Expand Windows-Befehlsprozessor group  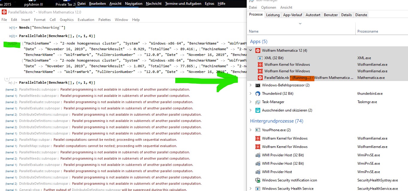click(x=251, y=85)
